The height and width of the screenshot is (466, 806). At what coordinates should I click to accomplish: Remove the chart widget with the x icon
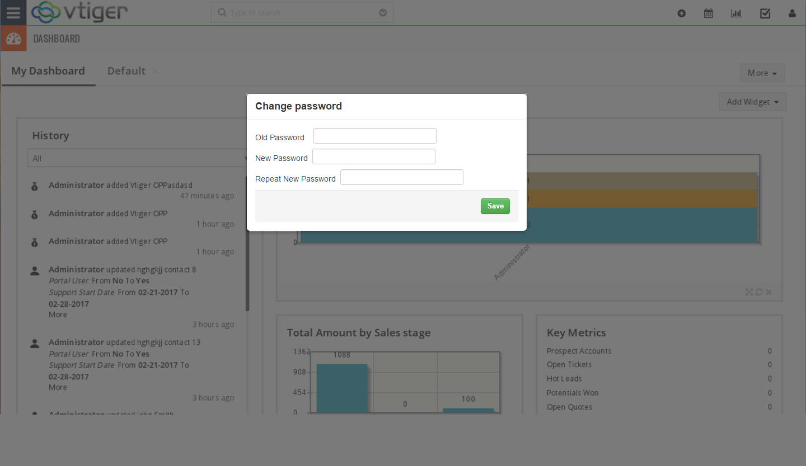768,292
